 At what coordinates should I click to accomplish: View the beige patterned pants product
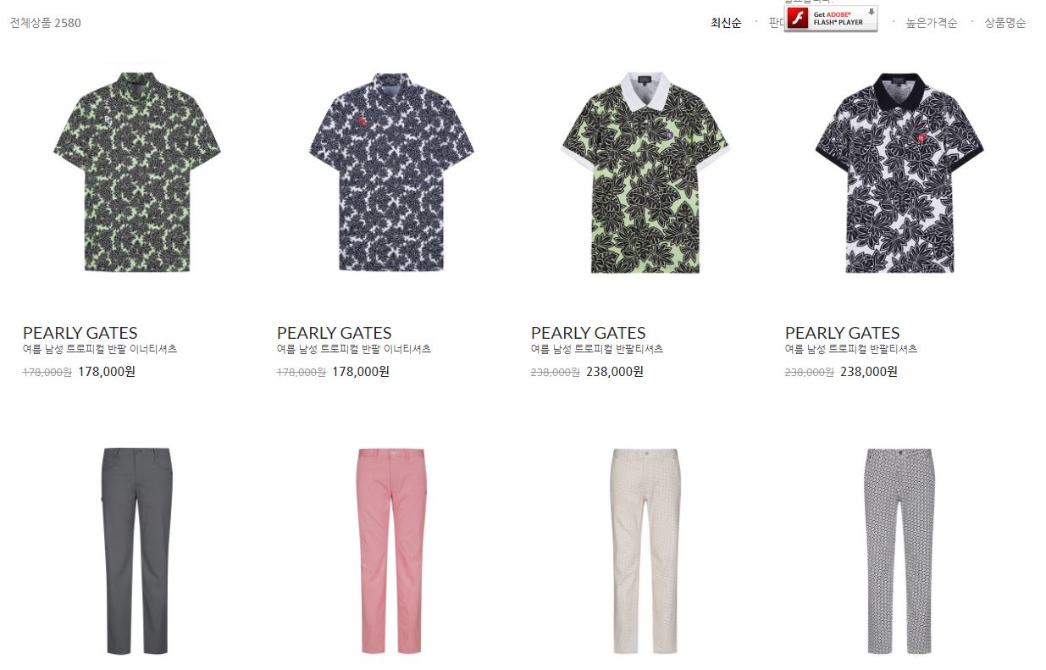coord(645,551)
